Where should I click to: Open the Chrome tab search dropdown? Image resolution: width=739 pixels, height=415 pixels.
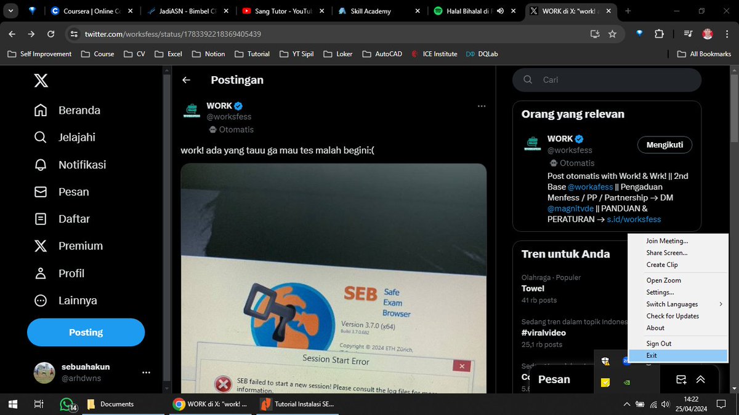tap(10, 11)
